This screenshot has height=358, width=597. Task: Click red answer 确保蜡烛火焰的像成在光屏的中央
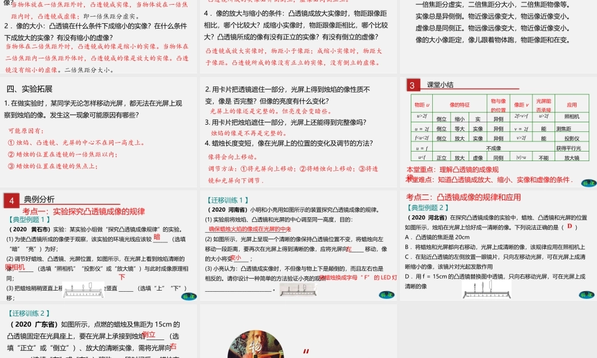[250, 229]
